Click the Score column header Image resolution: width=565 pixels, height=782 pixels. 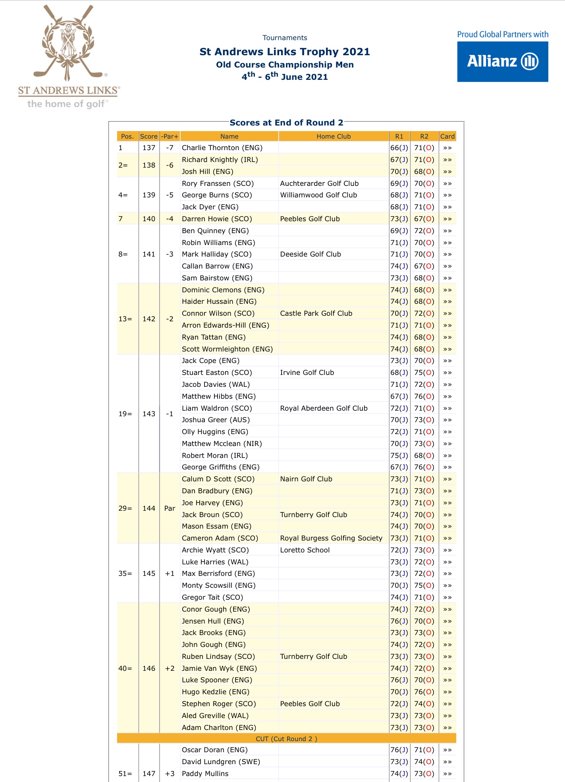(149, 136)
